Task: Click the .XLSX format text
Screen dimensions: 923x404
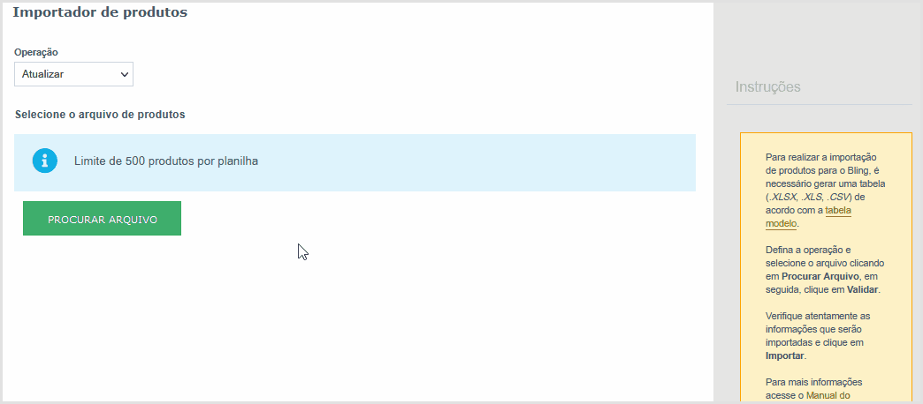Action: point(782,197)
